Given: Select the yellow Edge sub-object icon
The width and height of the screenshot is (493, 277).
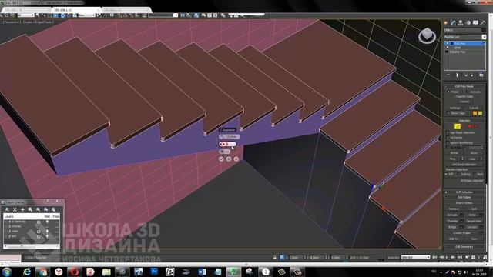Looking at the screenshot, I should 458,126.
